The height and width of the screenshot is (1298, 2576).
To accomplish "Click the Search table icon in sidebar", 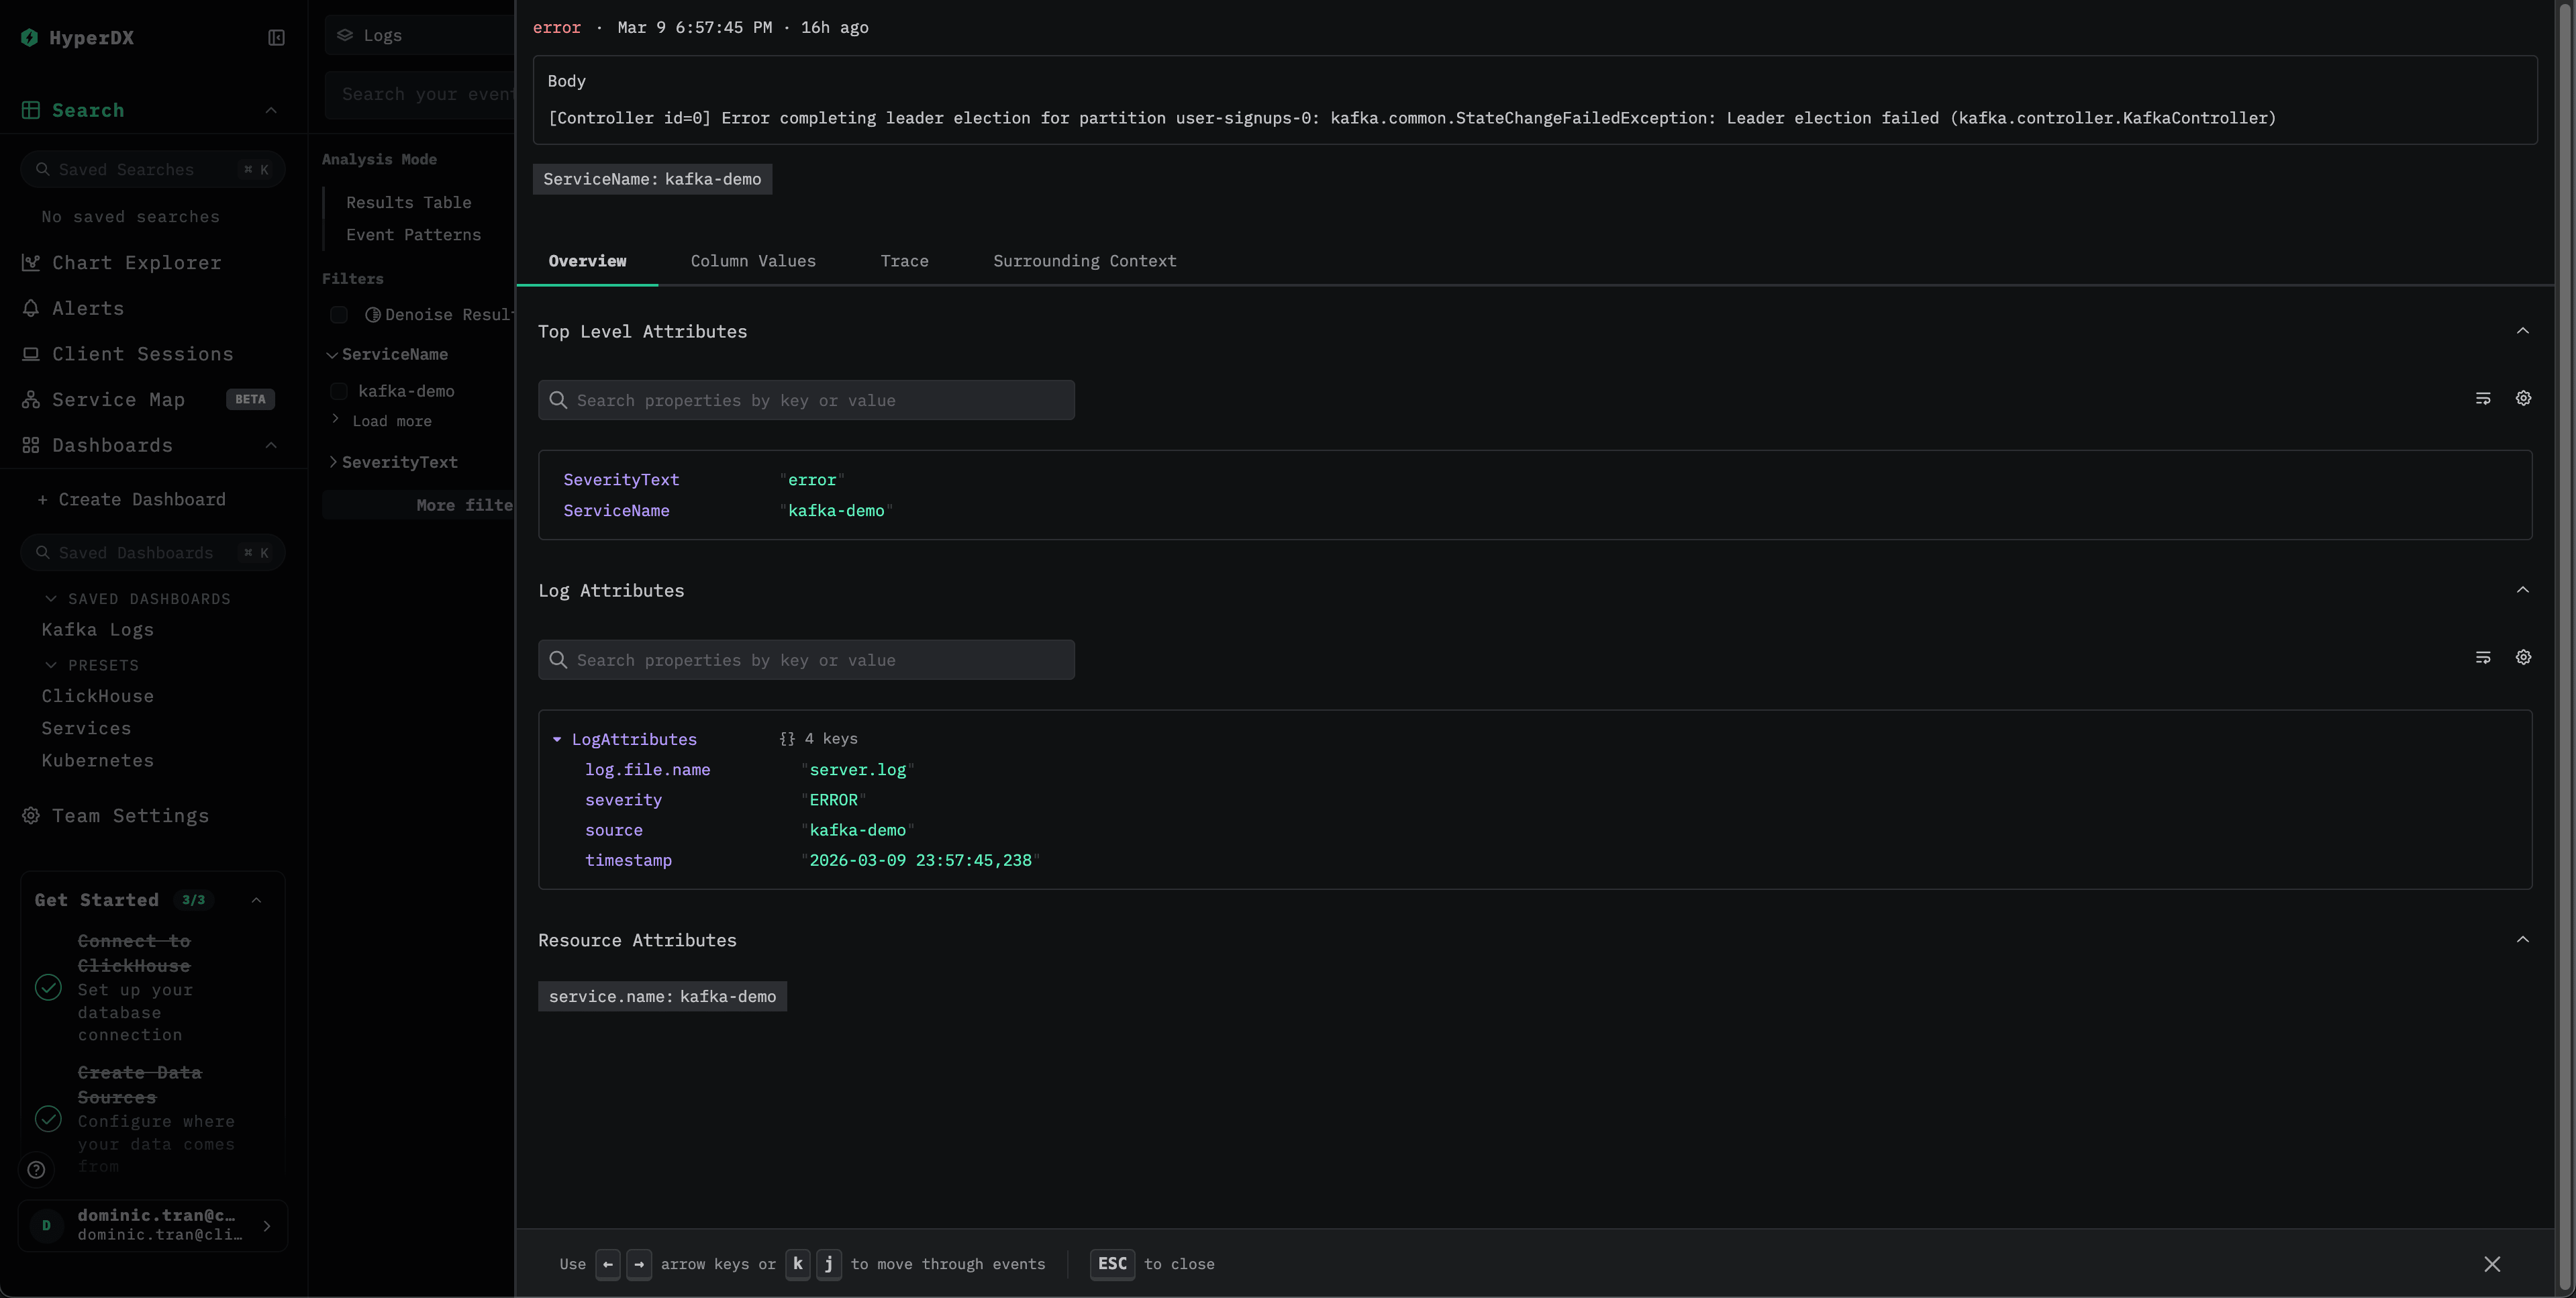I will point(31,110).
